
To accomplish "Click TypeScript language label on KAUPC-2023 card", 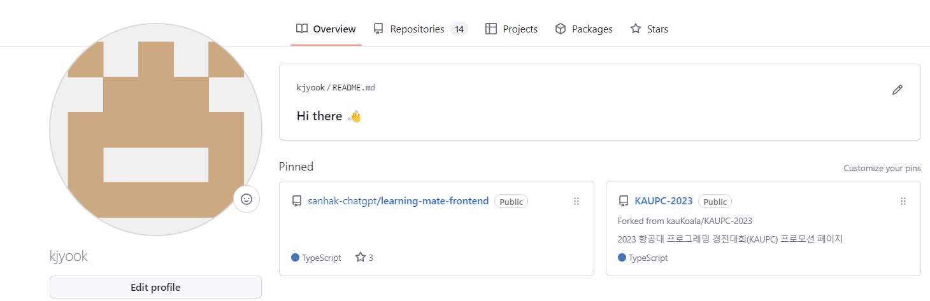I will click(x=648, y=258).
